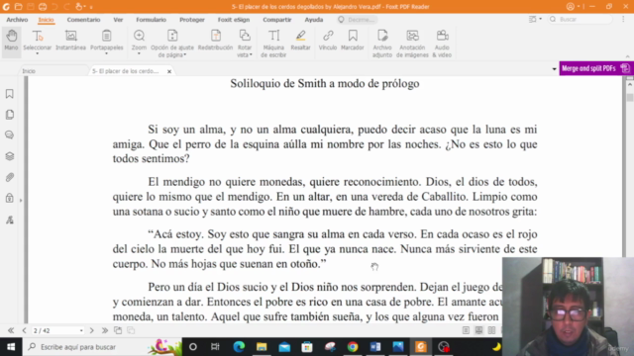Screen dimensions: 634x356
Task: Switch to Foxit eSign tab
Action: (x=234, y=20)
